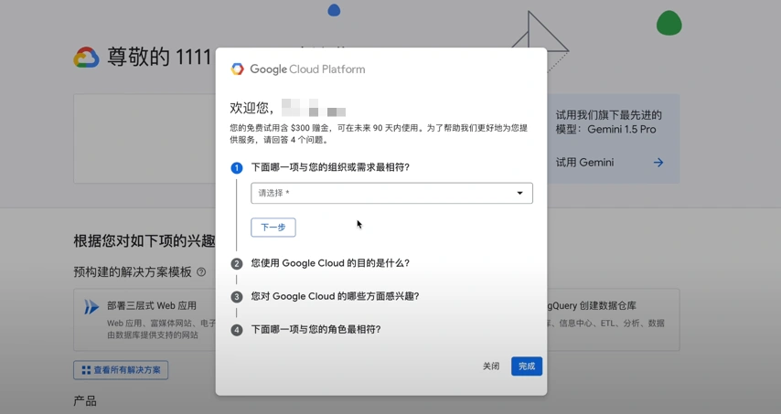
Task: Click the blue 完成 button
Action: click(527, 366)
